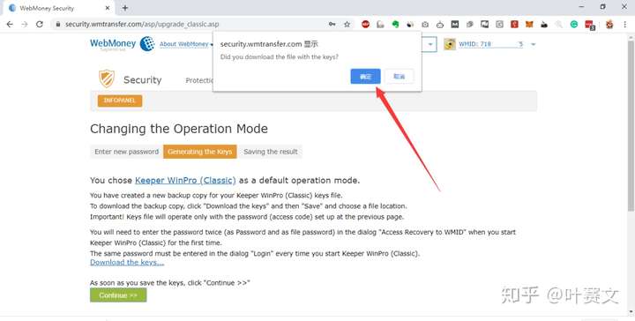
Task: Open the green Grammarly extension icon
Action: pos(574,25)
